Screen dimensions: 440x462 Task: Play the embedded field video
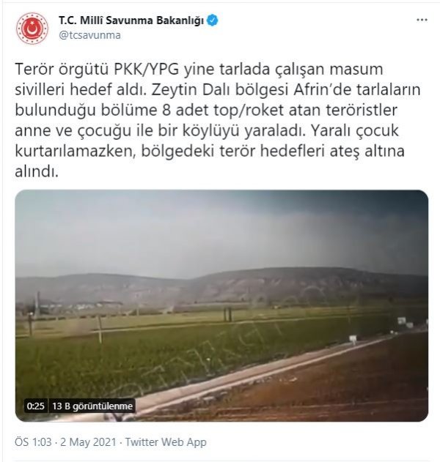(x=221, y=305)
